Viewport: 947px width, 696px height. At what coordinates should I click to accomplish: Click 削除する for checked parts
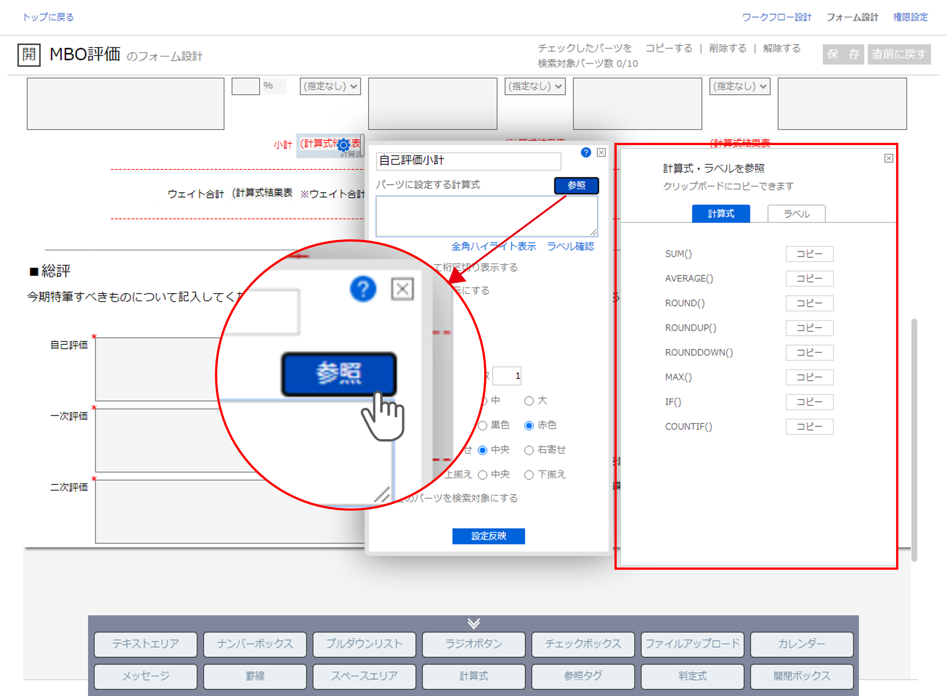click(728, 48)
